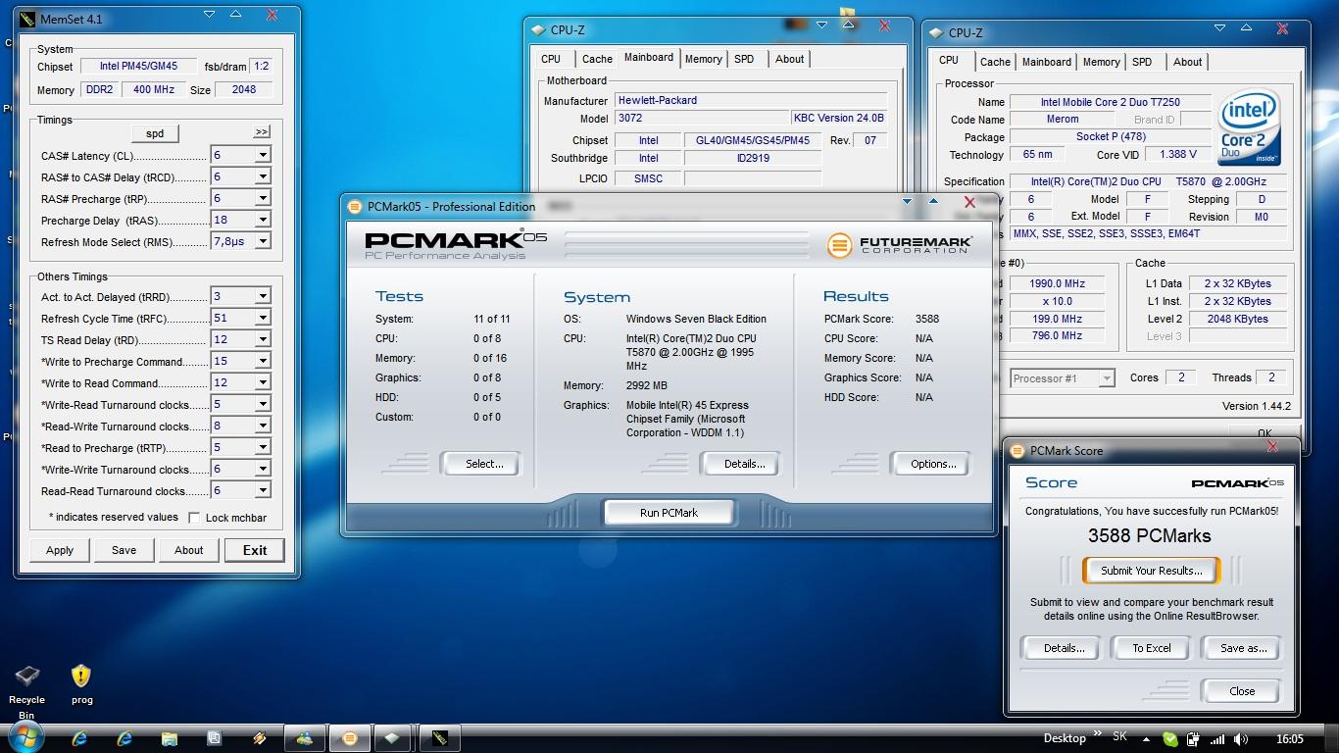
Task: Open About tab in Mainboard CPU-Z window
Action: pos(789,59)
